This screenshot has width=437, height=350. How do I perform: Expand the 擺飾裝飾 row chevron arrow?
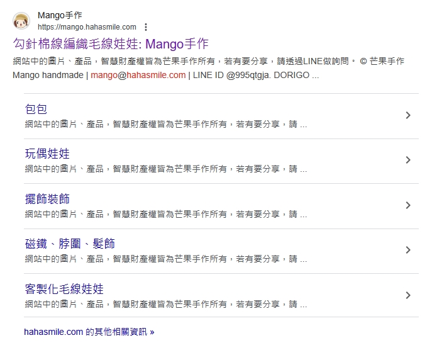(408, 205)
